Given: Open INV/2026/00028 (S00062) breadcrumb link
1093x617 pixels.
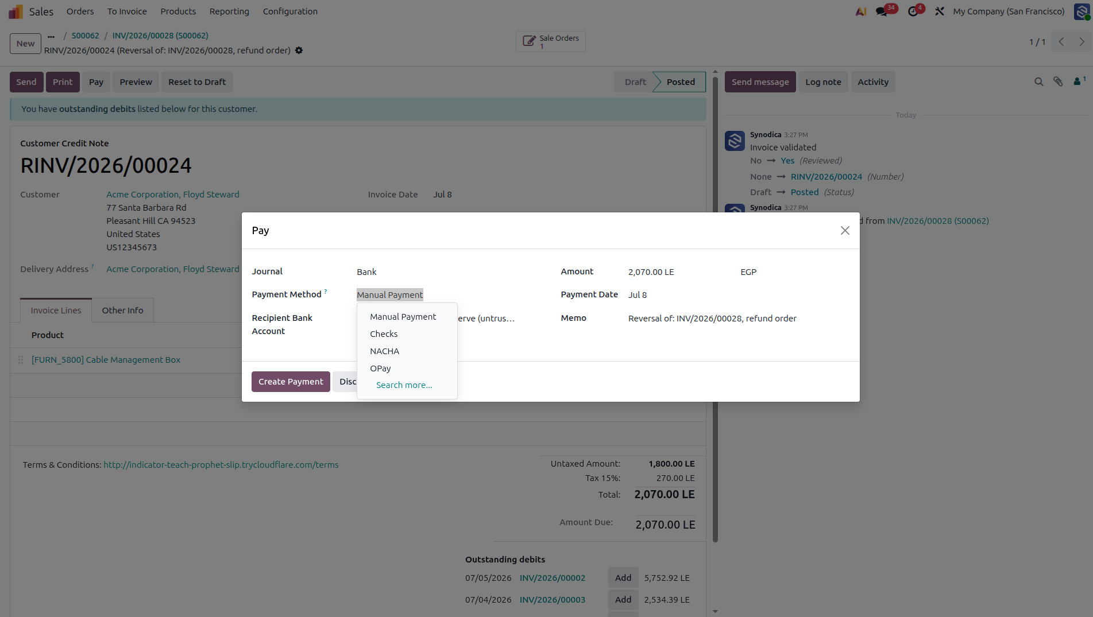Looking at the screenshot, I should pyautogui.click(x=160, y=36).
